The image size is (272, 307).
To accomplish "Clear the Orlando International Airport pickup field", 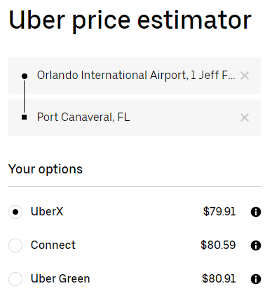I will pos(245,76).
